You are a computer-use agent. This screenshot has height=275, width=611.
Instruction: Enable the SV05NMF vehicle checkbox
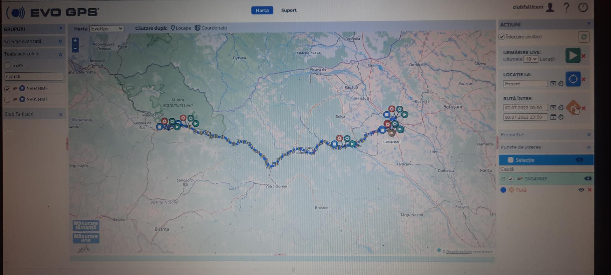coord(7,100)
